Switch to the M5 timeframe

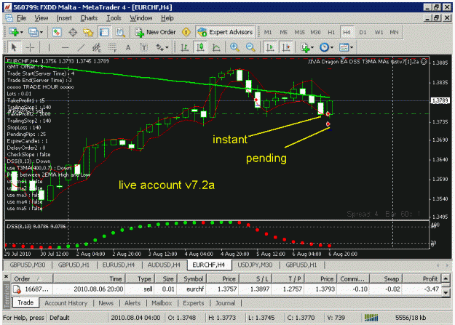point(283,32)
